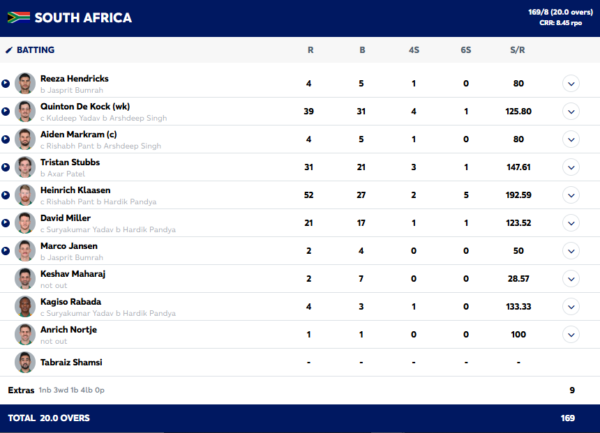Click the bat icon beside BATTING

pos(9,50)
